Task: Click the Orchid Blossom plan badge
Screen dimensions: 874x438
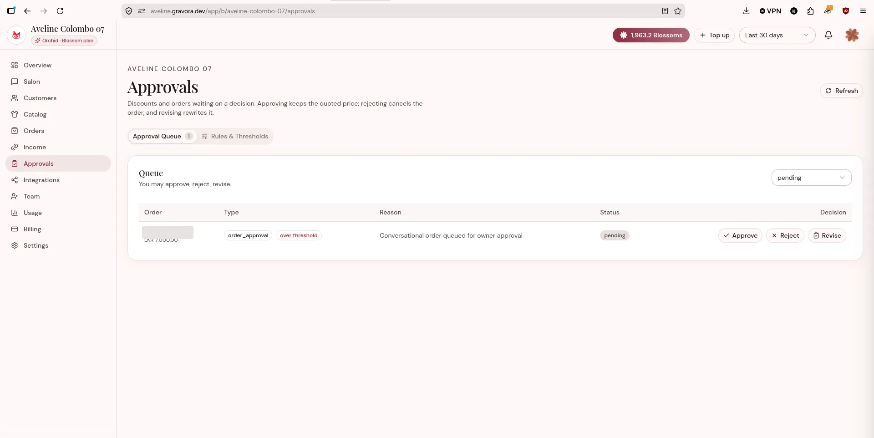Action: tap(64, 41)
